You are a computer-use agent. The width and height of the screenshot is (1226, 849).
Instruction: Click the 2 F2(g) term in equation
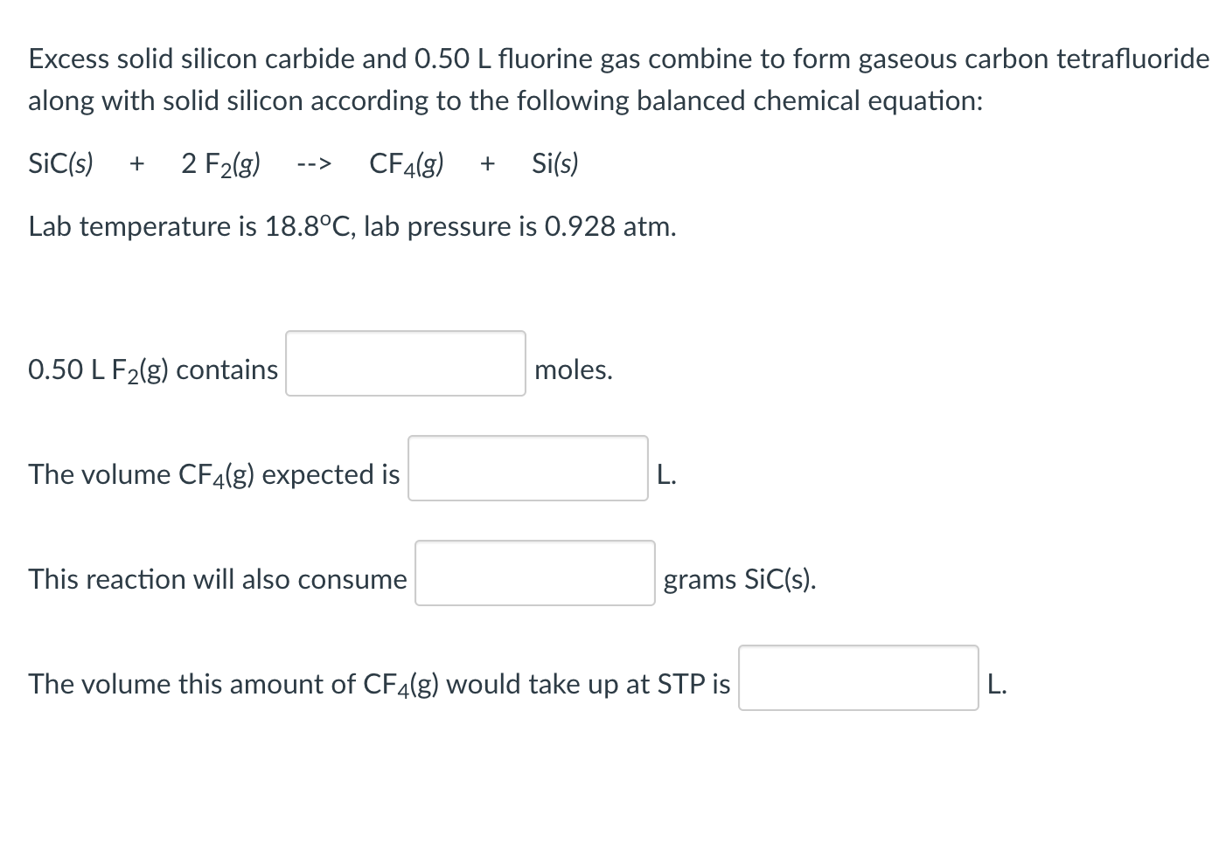tap(220, 164)
